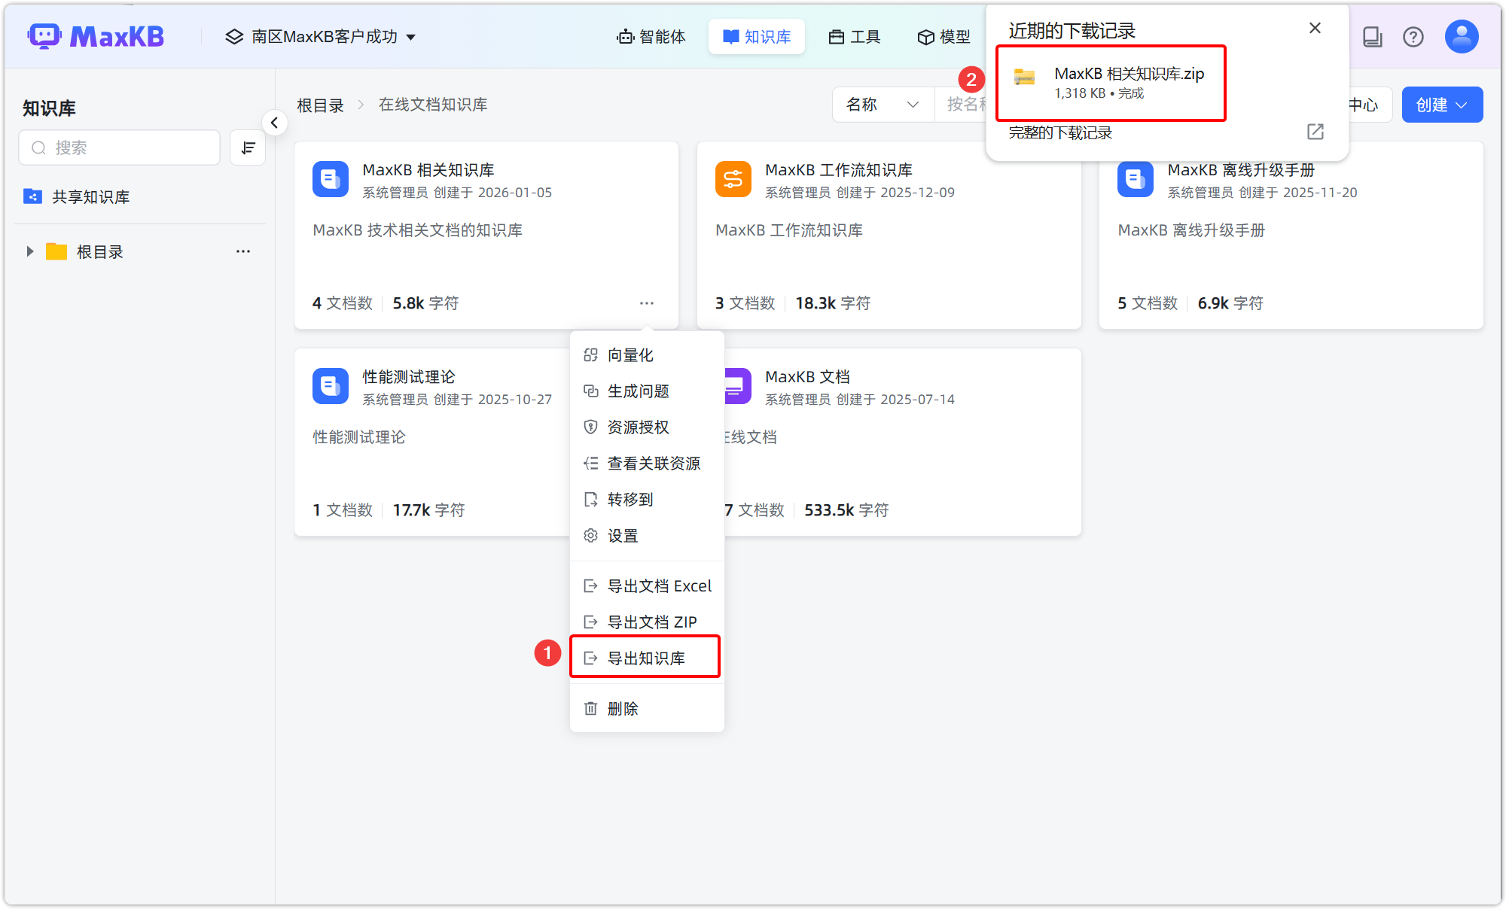
Task: Click the 根目录 breadcrumb link
Action: [x=321, y=105]
